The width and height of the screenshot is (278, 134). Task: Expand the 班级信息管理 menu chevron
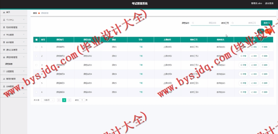pos(24,27)
